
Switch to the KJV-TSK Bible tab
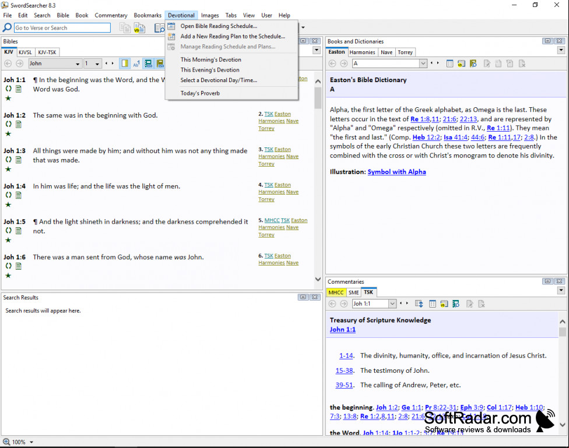coord(47,52)
